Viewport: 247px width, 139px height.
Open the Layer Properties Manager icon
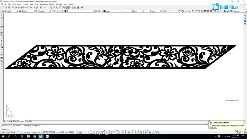54,11
